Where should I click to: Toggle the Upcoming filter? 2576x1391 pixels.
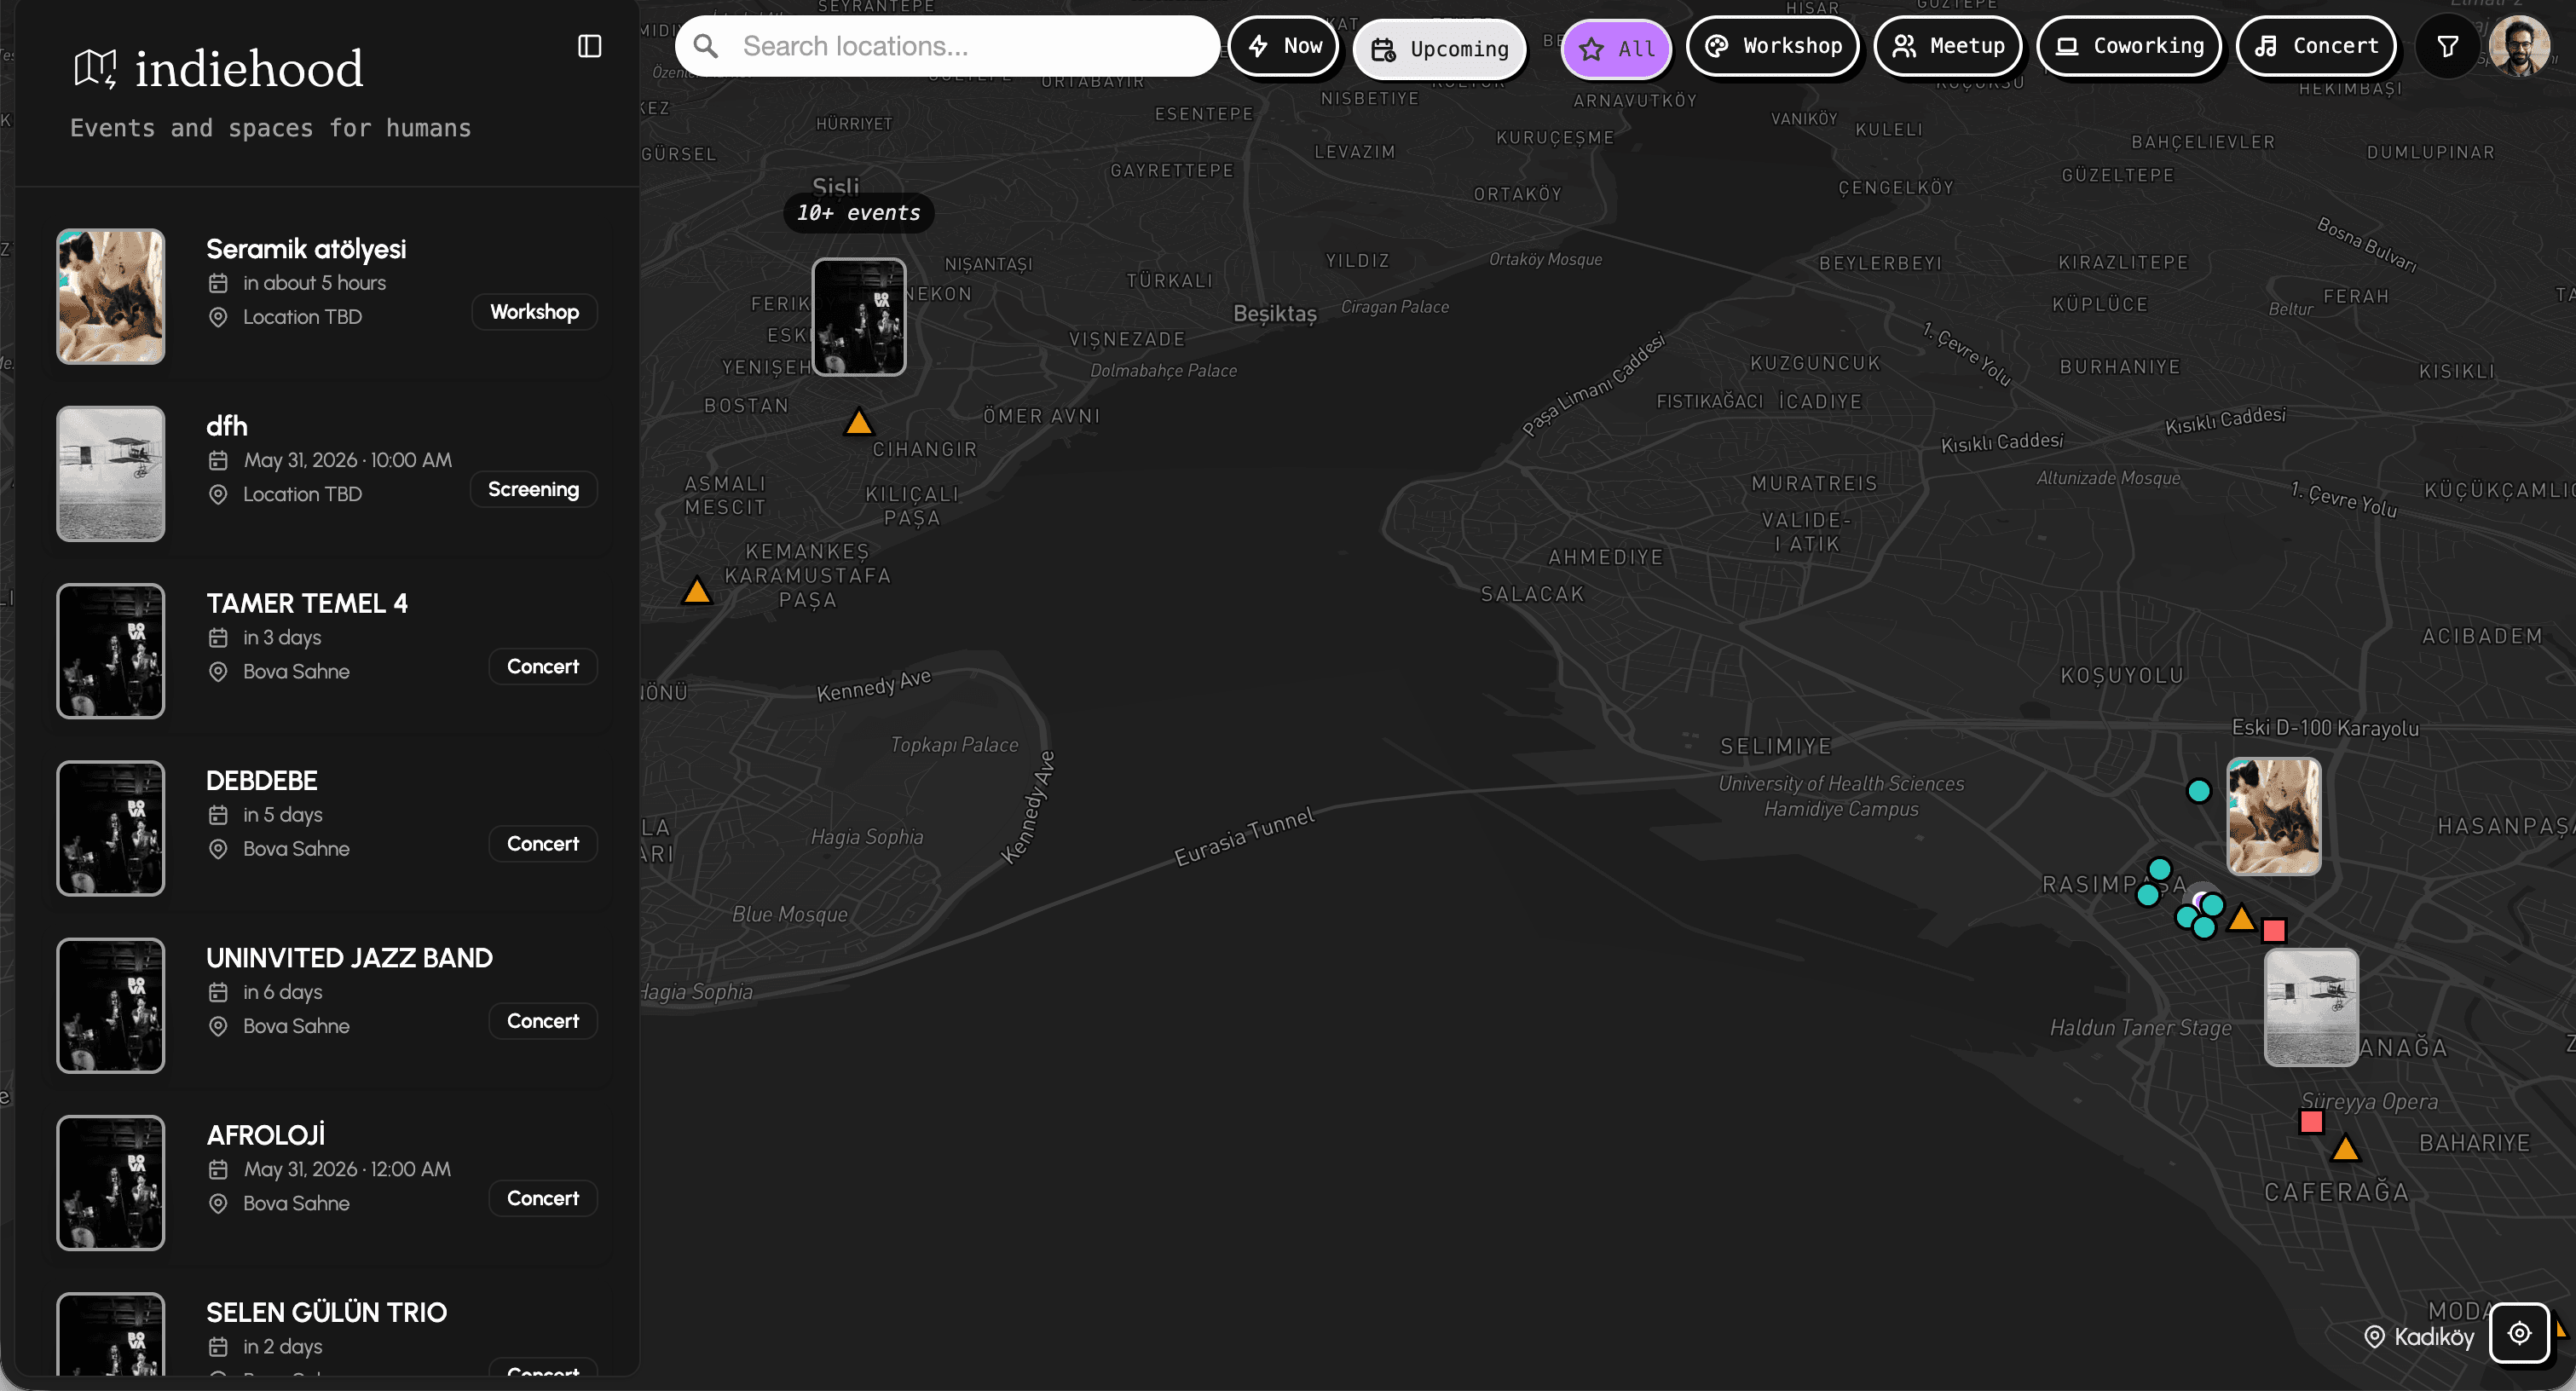[1440, 49]
